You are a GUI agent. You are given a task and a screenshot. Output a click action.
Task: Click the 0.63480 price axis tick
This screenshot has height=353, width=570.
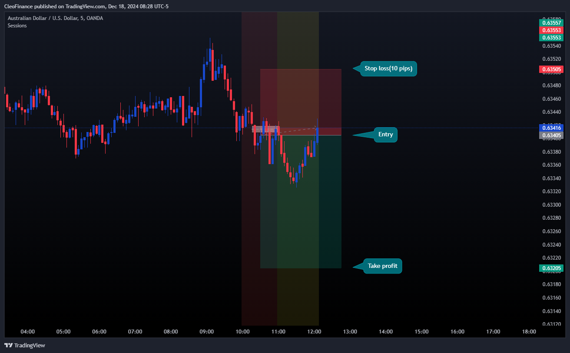coord(551,86)
